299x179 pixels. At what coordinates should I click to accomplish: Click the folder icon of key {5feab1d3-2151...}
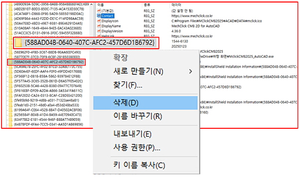point(10,105)
